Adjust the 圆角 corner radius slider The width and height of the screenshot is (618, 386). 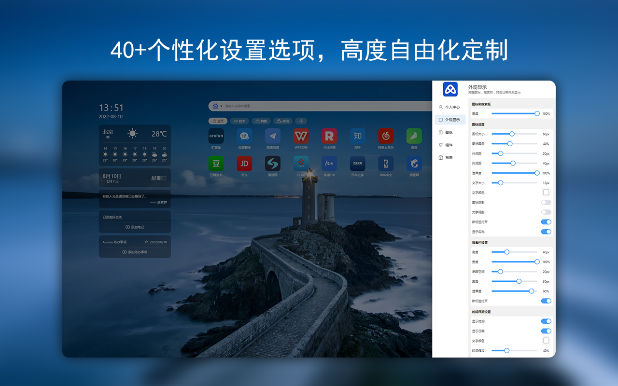click(518, 281)
